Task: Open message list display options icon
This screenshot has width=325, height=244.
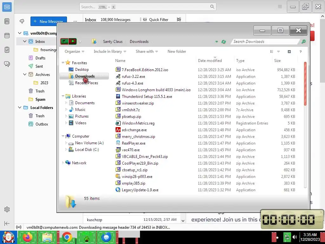Action: (x=179, y=19)
